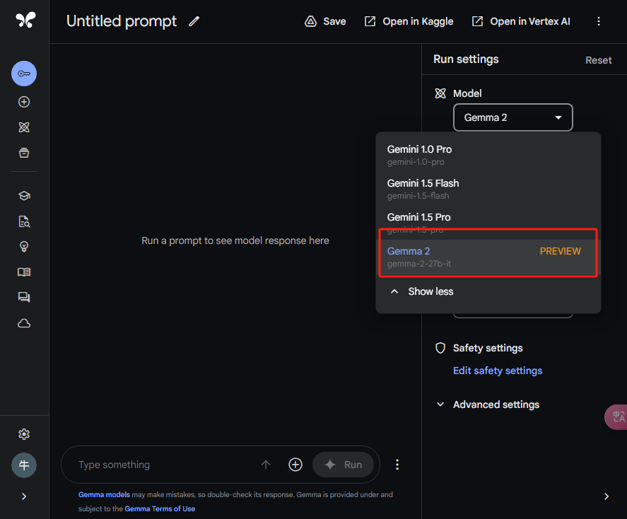
Task: Collapse run settings panel with chevron
Action: [607, 496]
